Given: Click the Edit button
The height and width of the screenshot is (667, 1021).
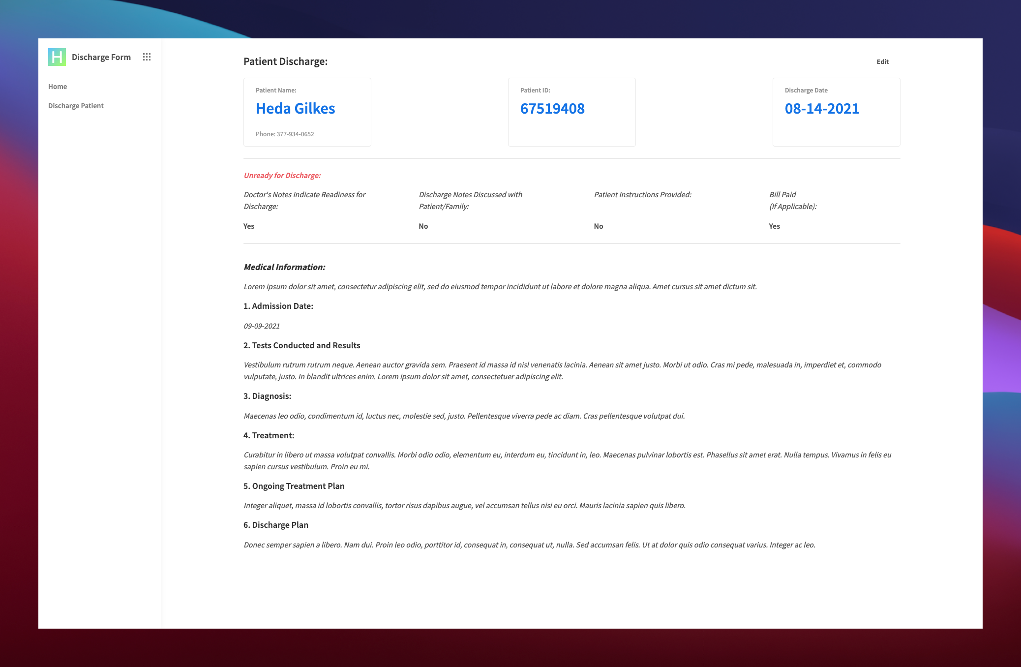Looking at the screenshot, I should pos(882,61).
